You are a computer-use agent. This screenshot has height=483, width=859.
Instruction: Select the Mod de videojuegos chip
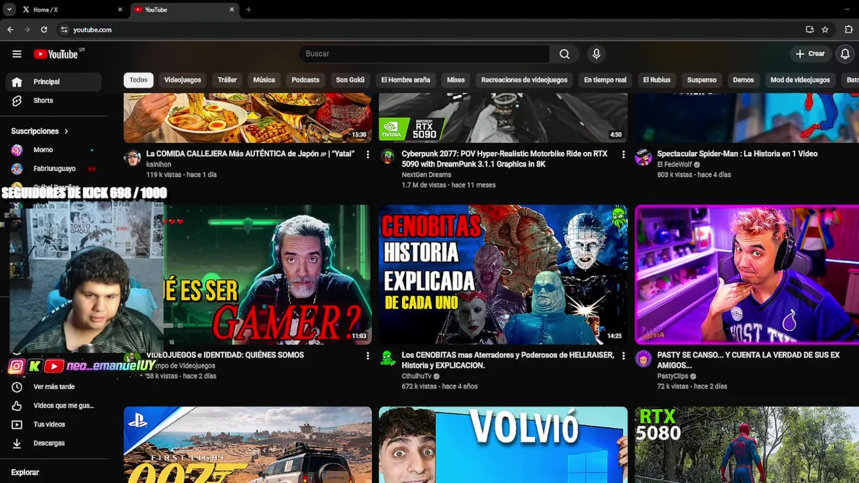(800, 80)
